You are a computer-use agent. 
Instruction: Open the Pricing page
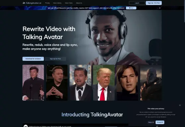pos(47,3)
